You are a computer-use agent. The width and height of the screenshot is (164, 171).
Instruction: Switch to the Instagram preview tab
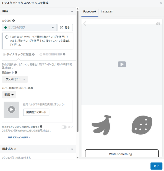tap(107, 12)
